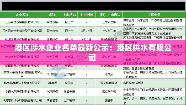Screen dimensions: 186x105
Task: Select the abbreviation cell 国泰环保
Action: (52, 39)
